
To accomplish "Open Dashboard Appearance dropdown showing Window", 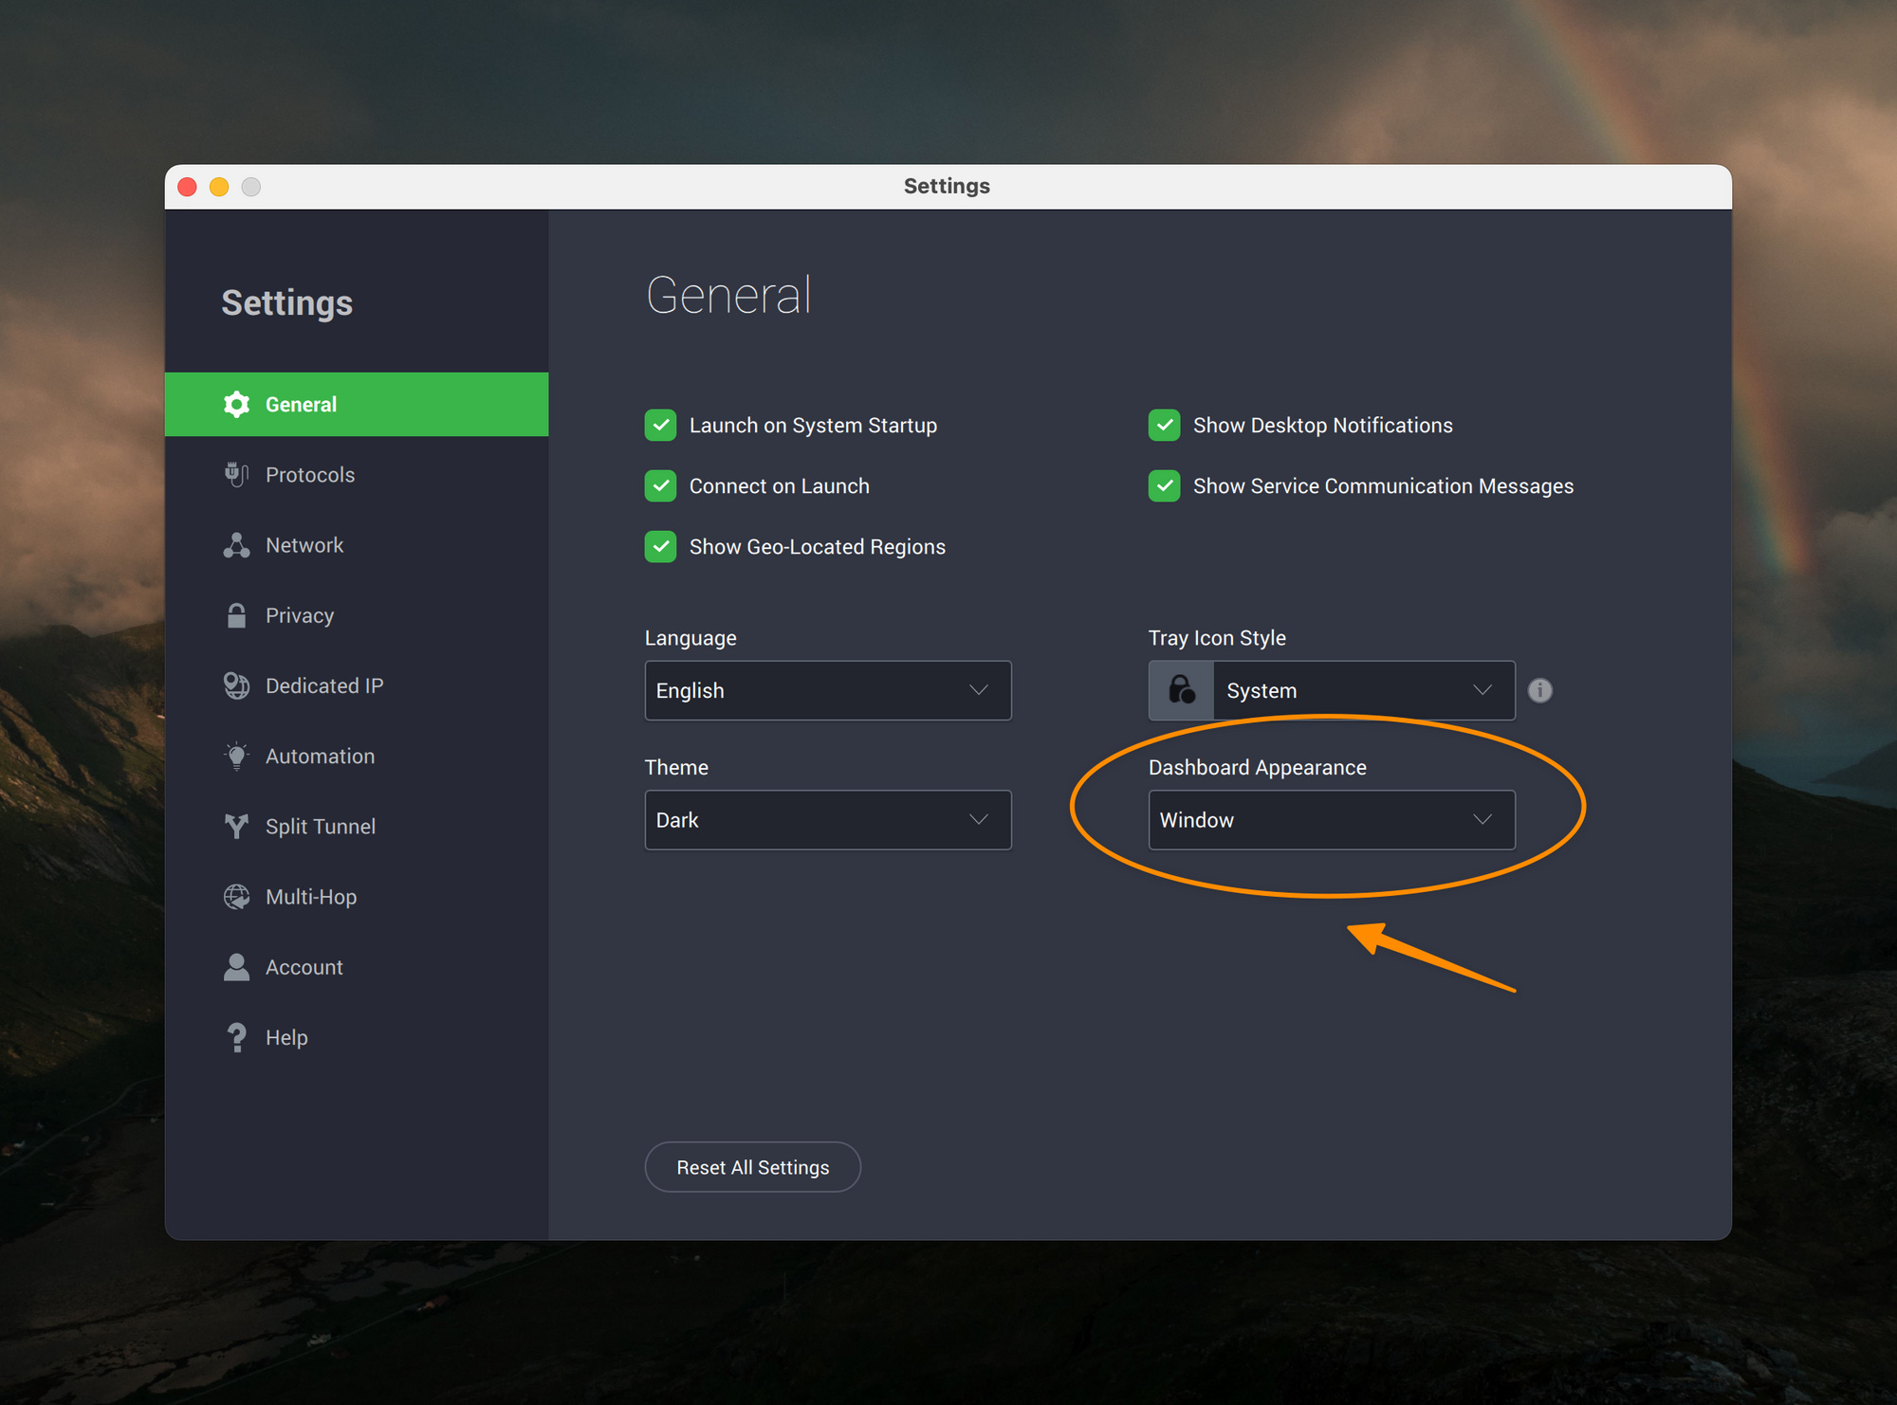I will 1331,820.
